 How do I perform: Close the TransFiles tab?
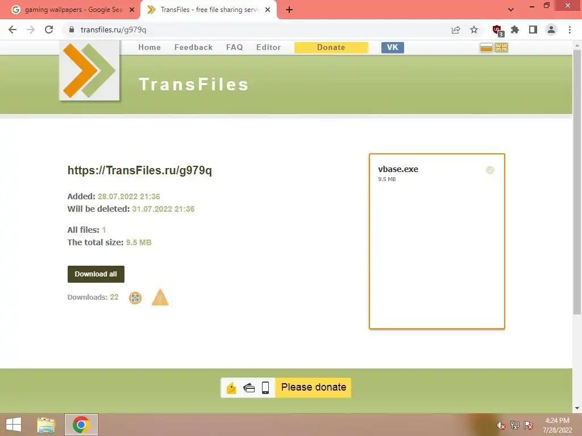click(268, 10)
